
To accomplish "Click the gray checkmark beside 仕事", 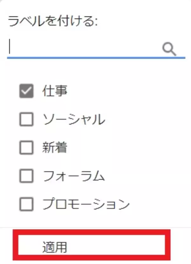I will [26, 91].
